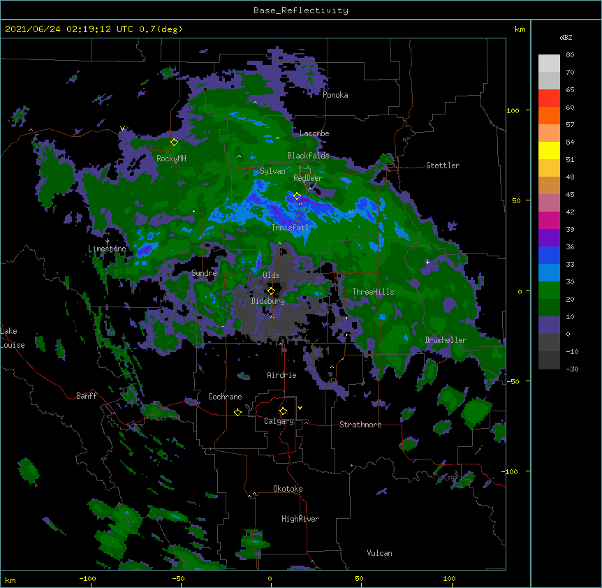602x588 pixels.
Task: Click the Sylvan city label
Action: [272, 171]
